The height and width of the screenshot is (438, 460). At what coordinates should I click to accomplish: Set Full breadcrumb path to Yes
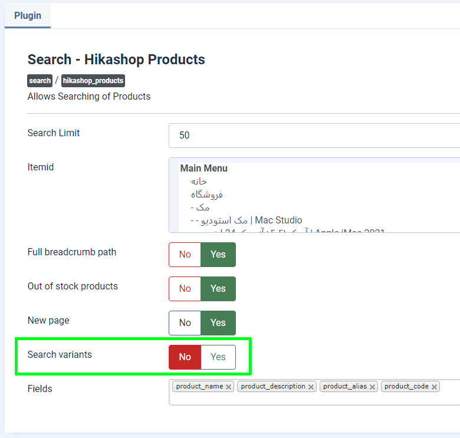click(218, 255)
